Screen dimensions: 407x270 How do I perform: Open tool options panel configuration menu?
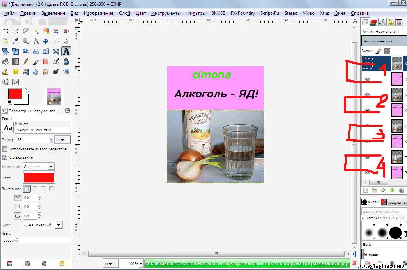click(x=67, y=111)
